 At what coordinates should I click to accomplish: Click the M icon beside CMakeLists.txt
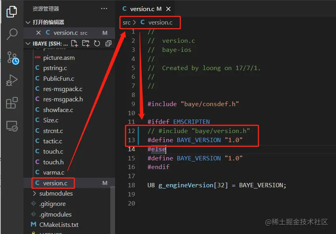(33, 224)
